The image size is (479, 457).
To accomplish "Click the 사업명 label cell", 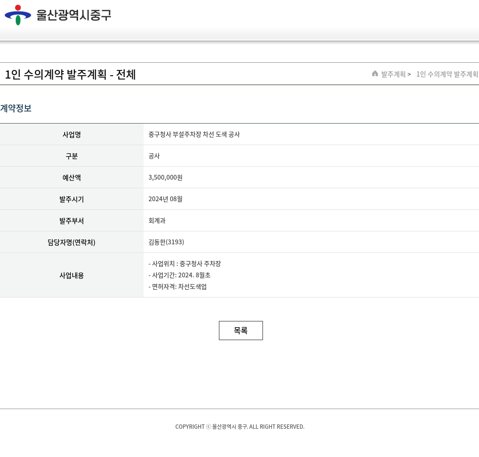I will click(72, 135).
